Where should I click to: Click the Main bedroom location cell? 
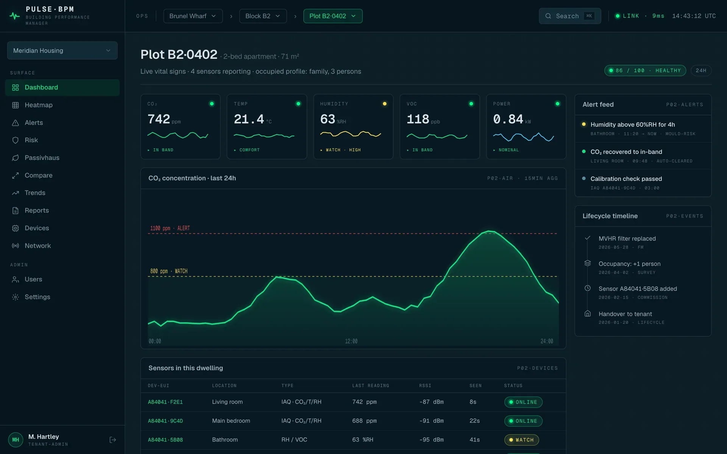point(231,421)
